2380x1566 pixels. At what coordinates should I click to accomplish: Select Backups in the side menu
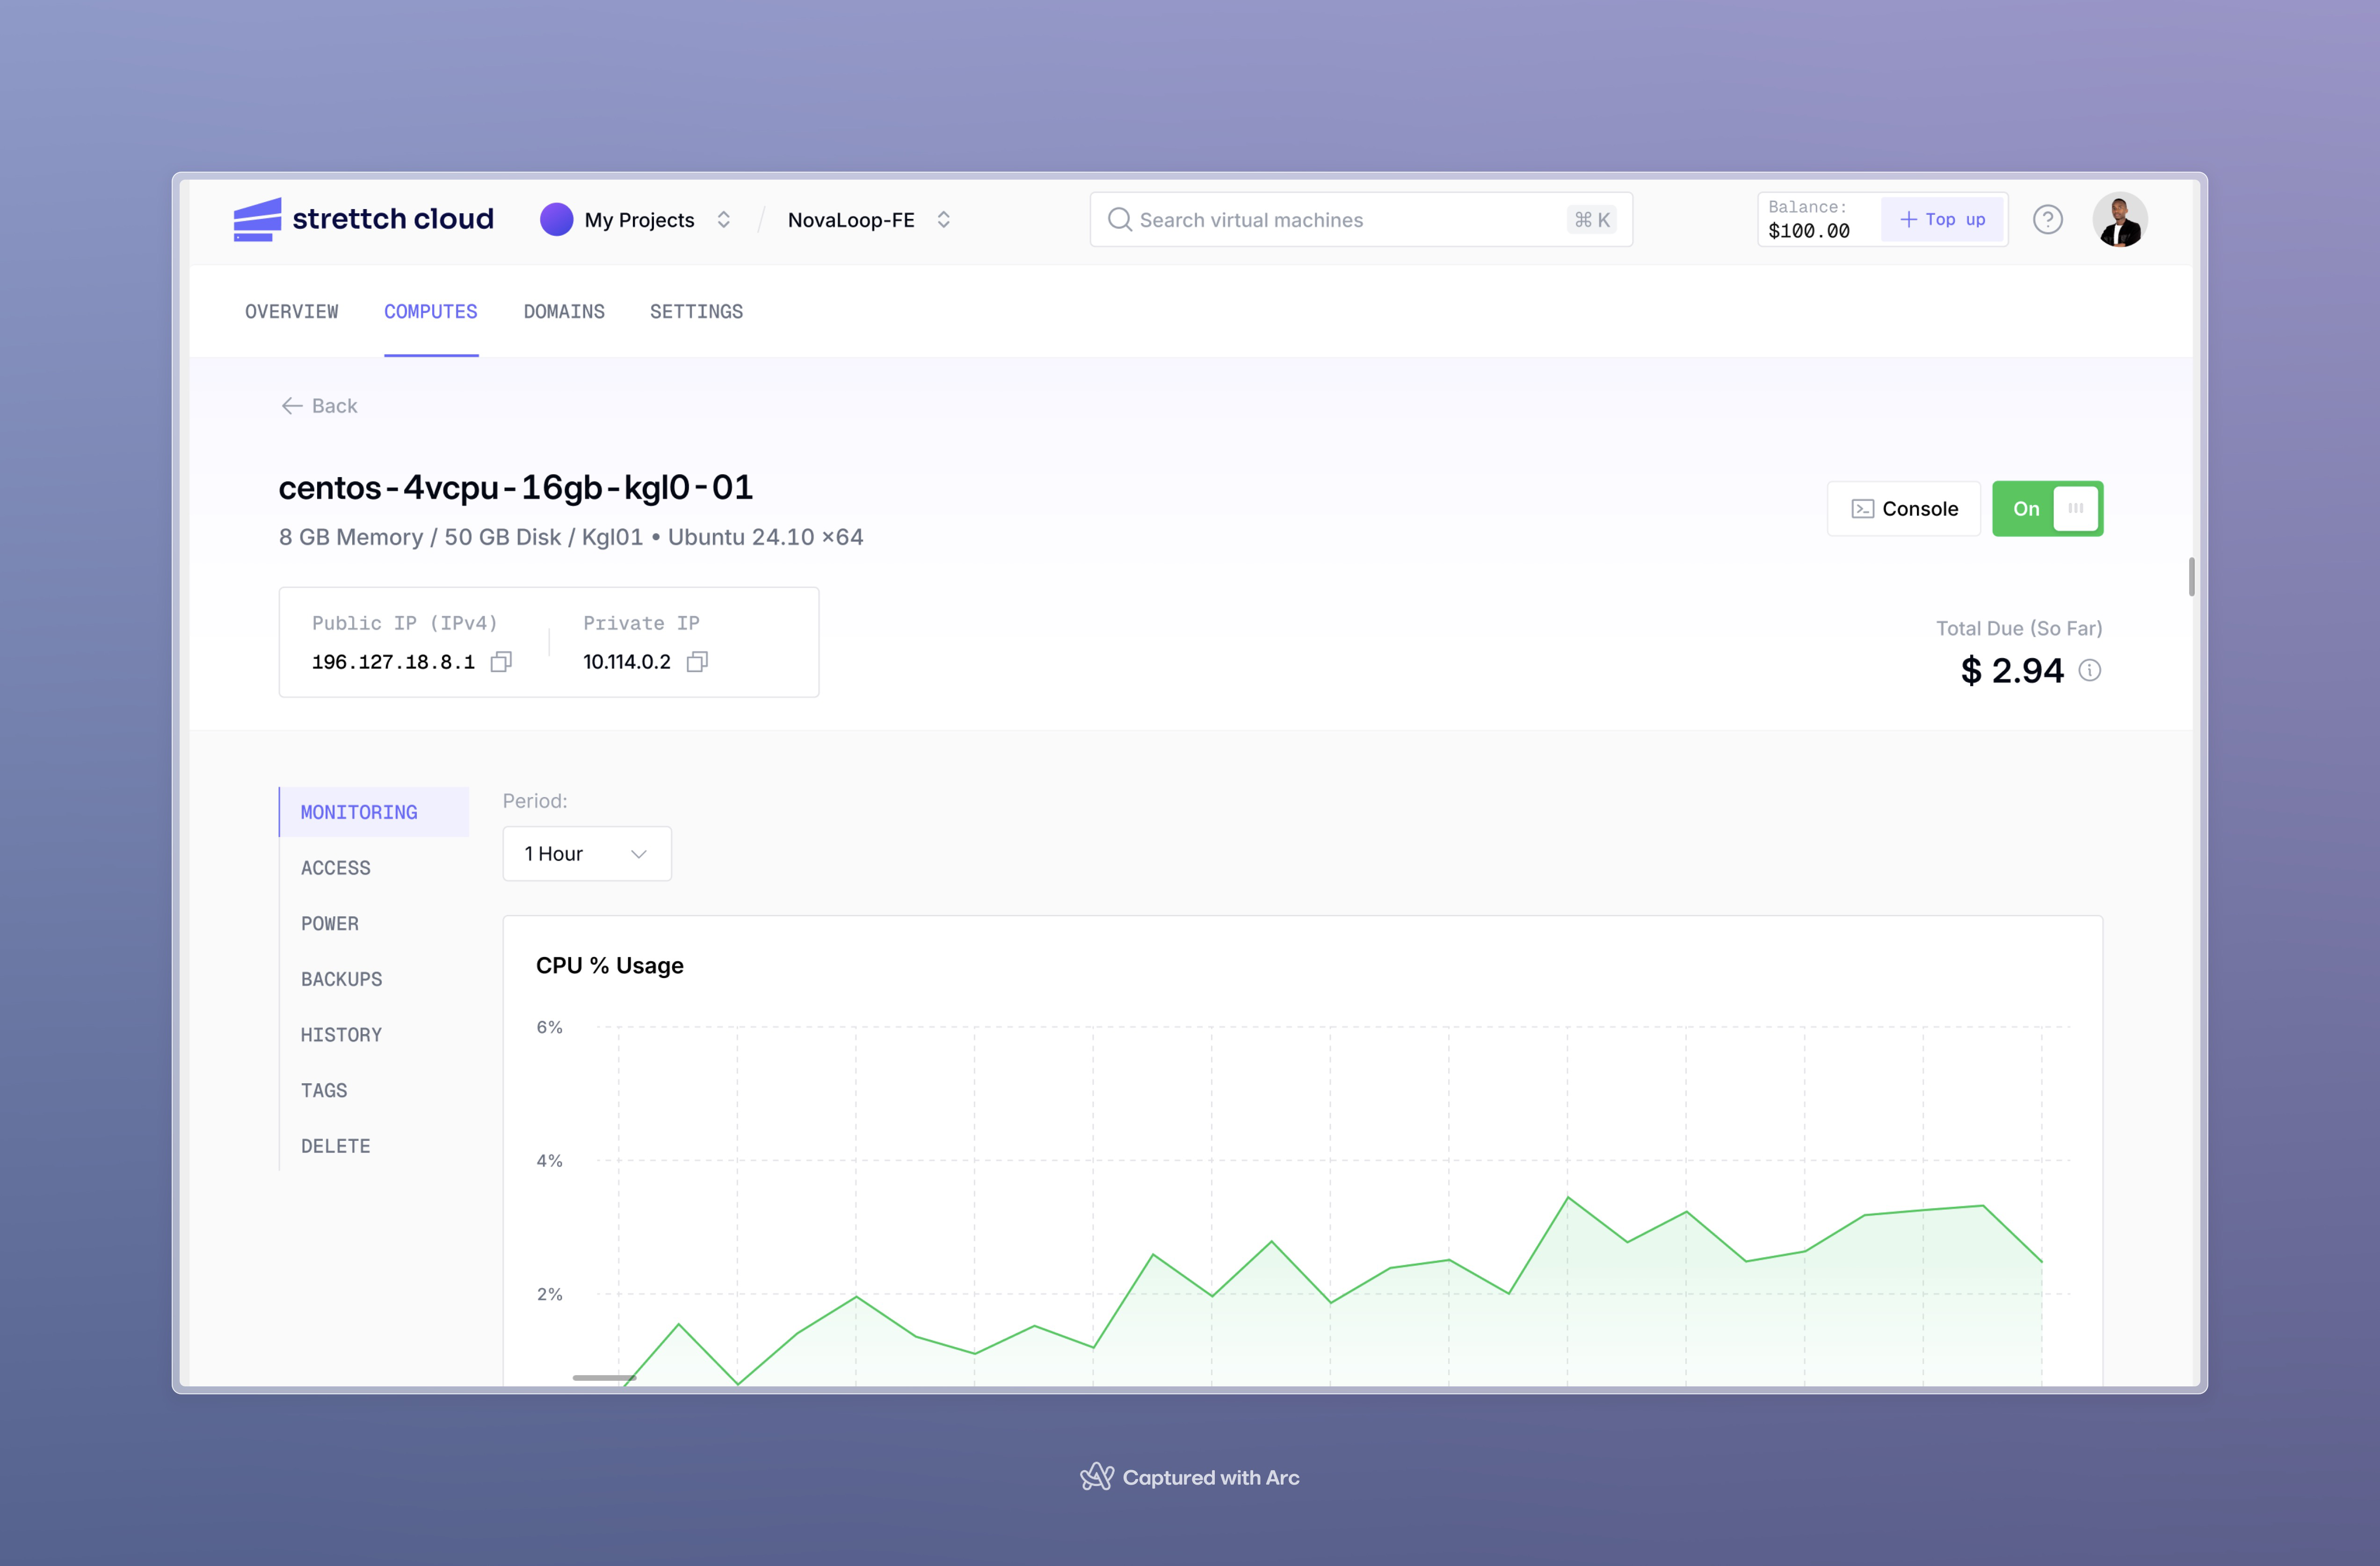tap(341, 979)
